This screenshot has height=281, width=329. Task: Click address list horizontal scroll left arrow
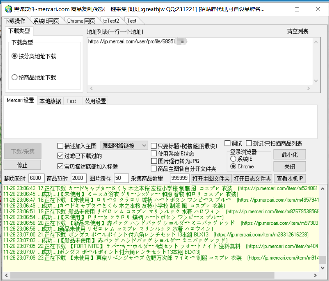[91, 88]
